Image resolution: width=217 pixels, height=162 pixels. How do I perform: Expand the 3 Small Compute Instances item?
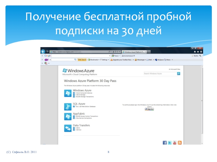[x=74, y=93]
